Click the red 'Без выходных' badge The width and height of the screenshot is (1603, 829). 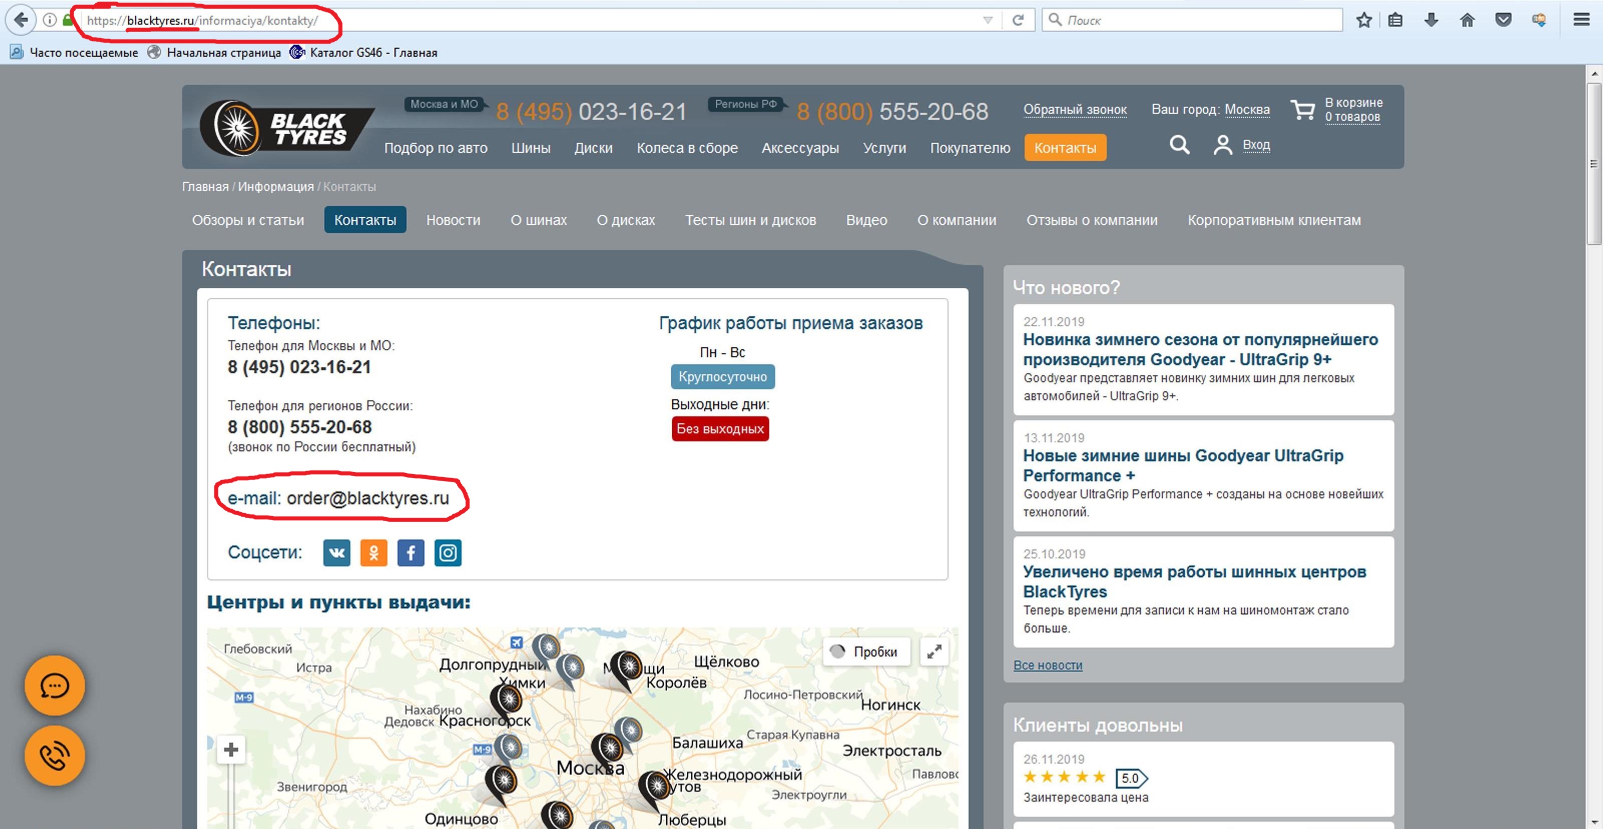click(x=720, y=429)
